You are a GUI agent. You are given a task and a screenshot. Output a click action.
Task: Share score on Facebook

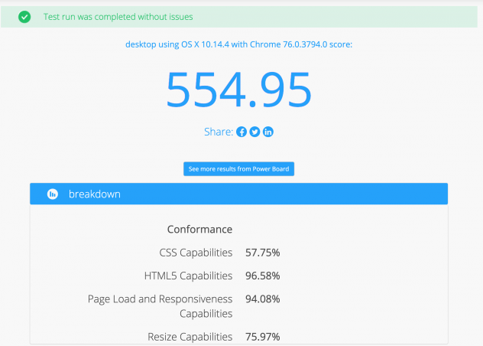click(241, 132)
